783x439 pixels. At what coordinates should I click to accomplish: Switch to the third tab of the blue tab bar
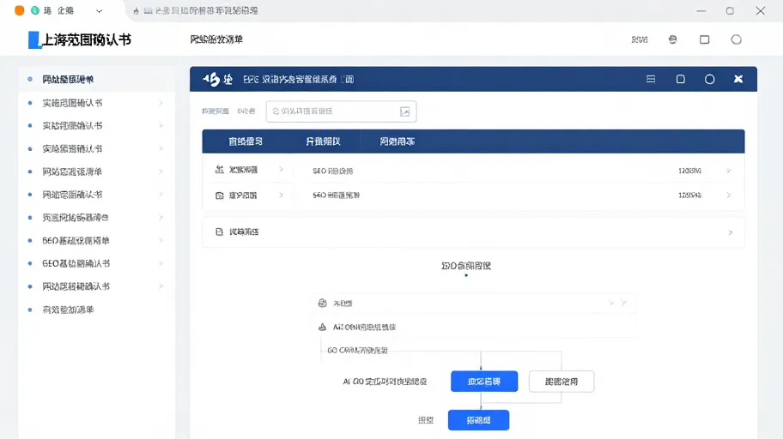coord(397,141)
